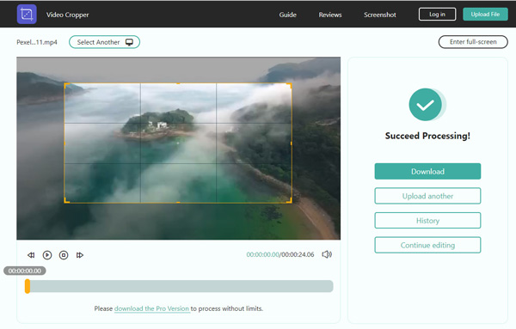The image size is (516, 329).
Task: Mute audio using the speaker icon
Action: click(327, 254)
